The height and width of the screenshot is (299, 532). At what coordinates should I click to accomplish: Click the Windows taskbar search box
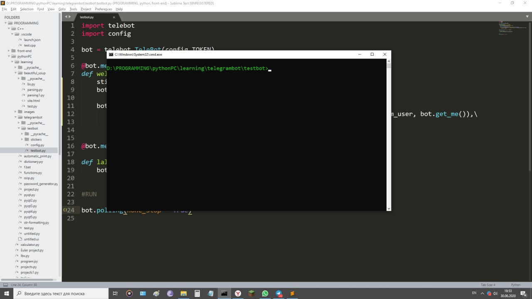pos(62,293)
